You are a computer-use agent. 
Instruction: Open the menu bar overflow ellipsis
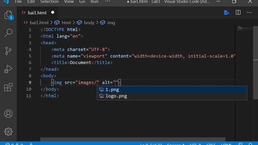[x=108, y=1]
